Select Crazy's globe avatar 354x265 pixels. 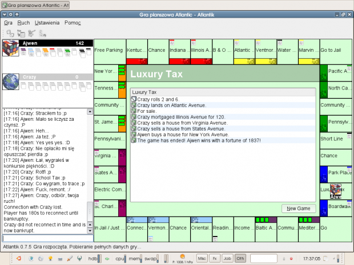[11, 82]
